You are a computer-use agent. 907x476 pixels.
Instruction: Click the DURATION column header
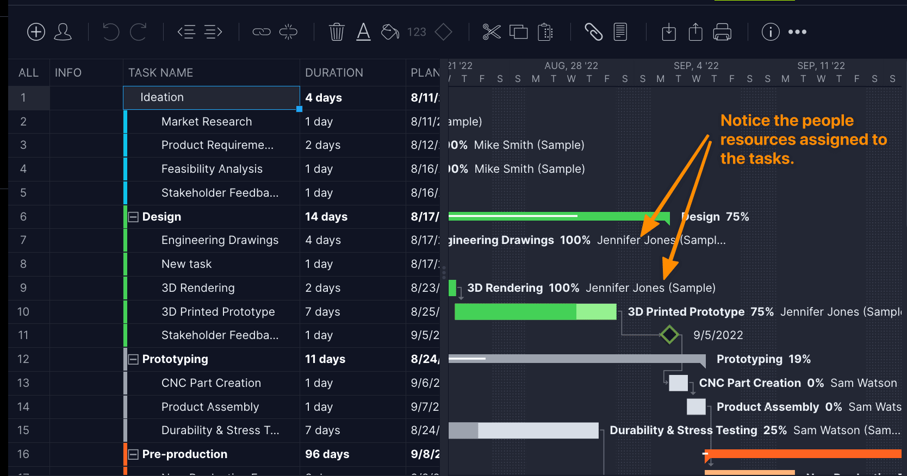[334, 73]
